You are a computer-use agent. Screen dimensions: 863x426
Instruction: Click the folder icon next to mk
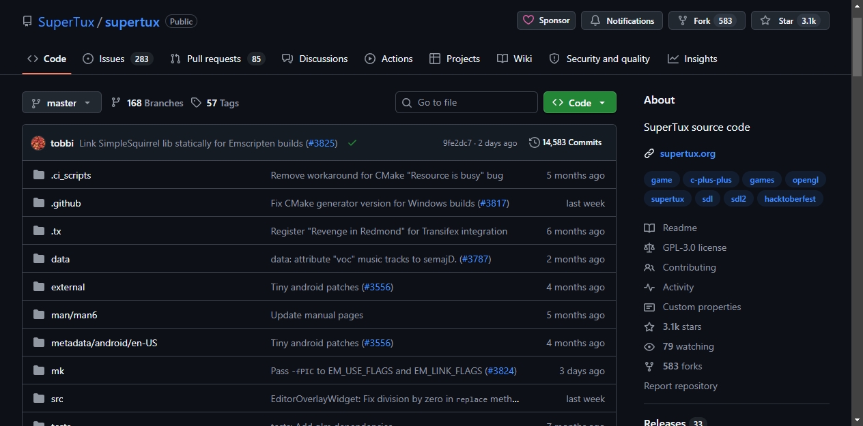(x=39, y=371)
